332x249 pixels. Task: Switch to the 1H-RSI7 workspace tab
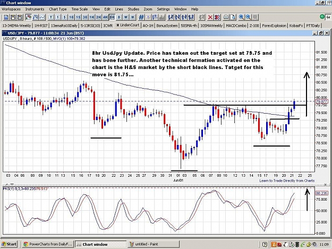click(x=41, y=25)
